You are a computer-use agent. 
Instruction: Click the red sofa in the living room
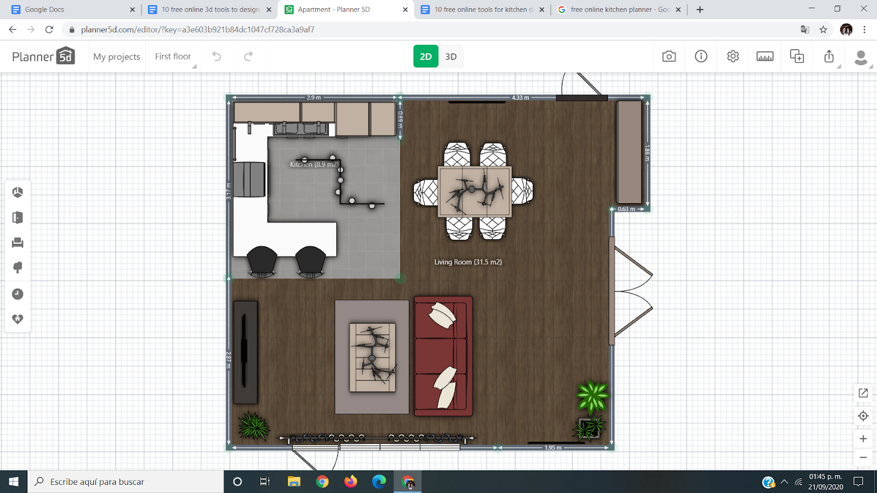(443, 356)
